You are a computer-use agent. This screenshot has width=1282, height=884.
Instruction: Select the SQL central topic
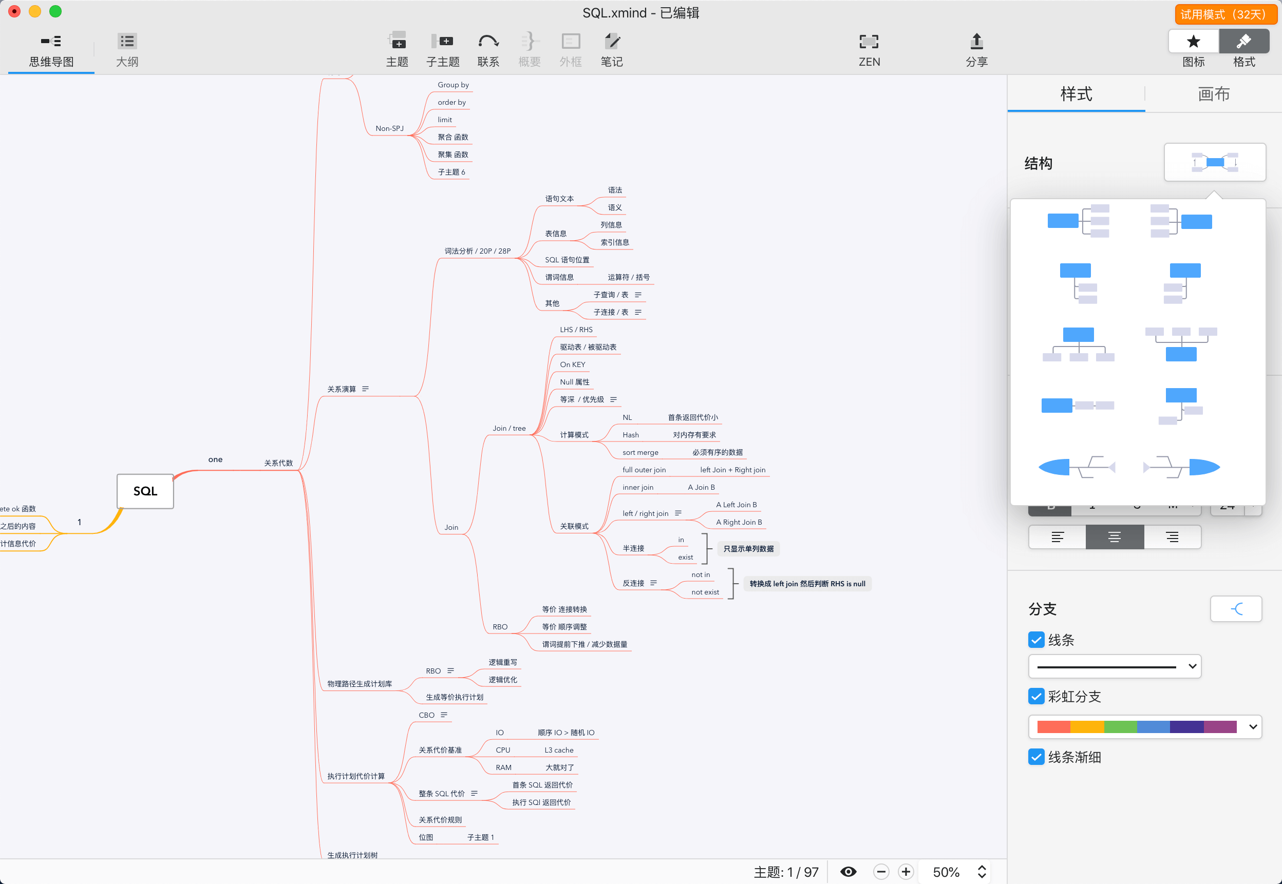tap(145, 491)
